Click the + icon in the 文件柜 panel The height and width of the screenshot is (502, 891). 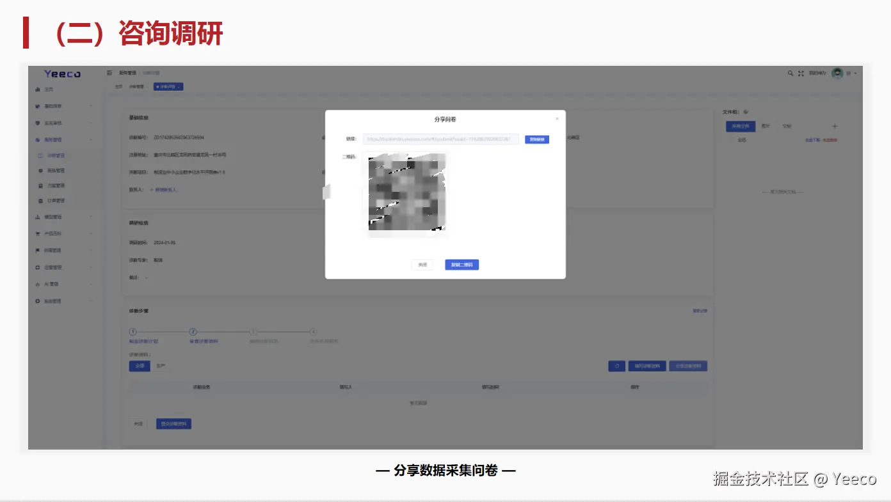(x=835, y=125)
